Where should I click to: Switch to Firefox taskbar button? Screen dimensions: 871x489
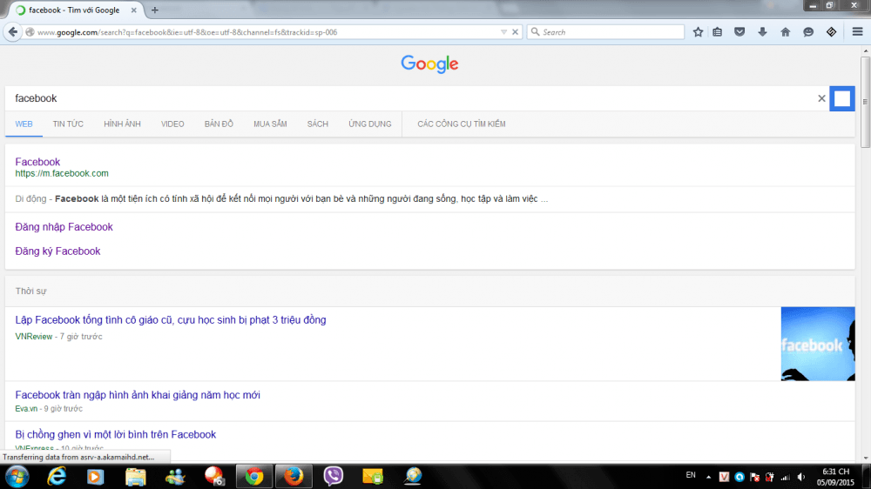294,476
